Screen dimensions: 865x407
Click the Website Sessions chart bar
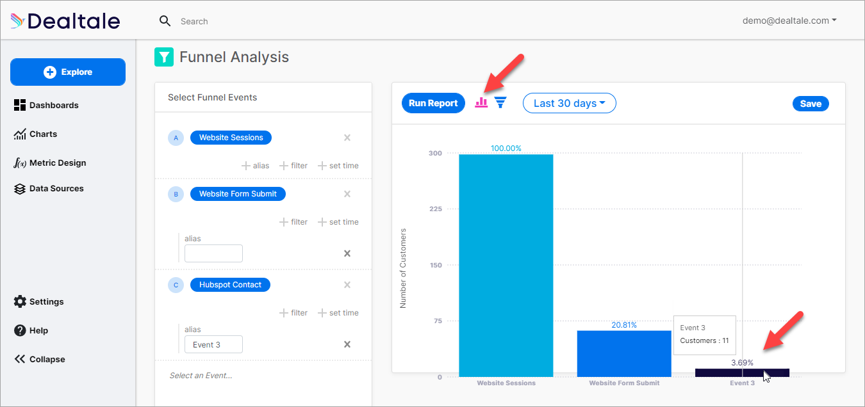[506, 266]
